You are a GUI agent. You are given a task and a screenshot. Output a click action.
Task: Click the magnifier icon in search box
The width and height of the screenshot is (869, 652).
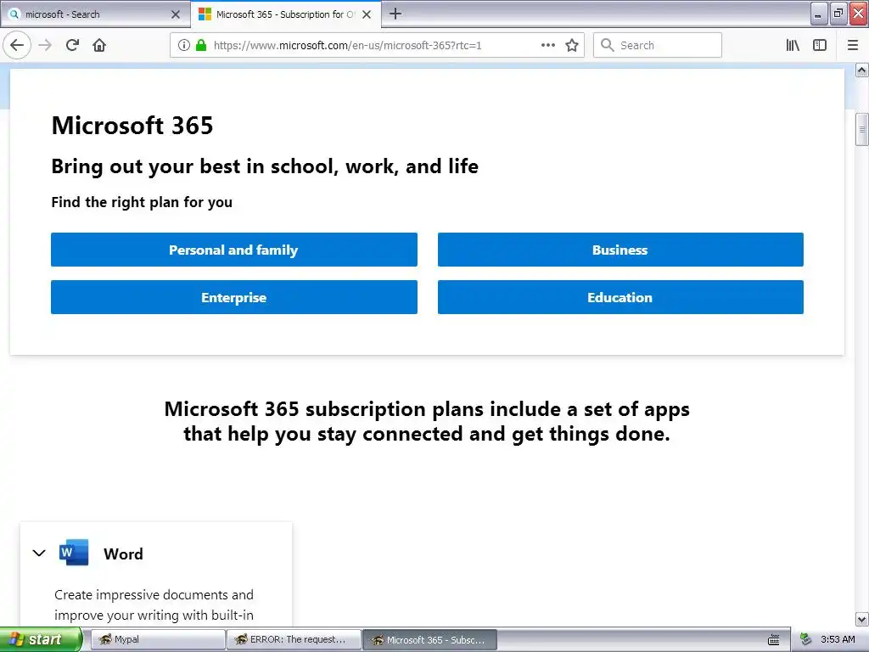coord(607,45)
